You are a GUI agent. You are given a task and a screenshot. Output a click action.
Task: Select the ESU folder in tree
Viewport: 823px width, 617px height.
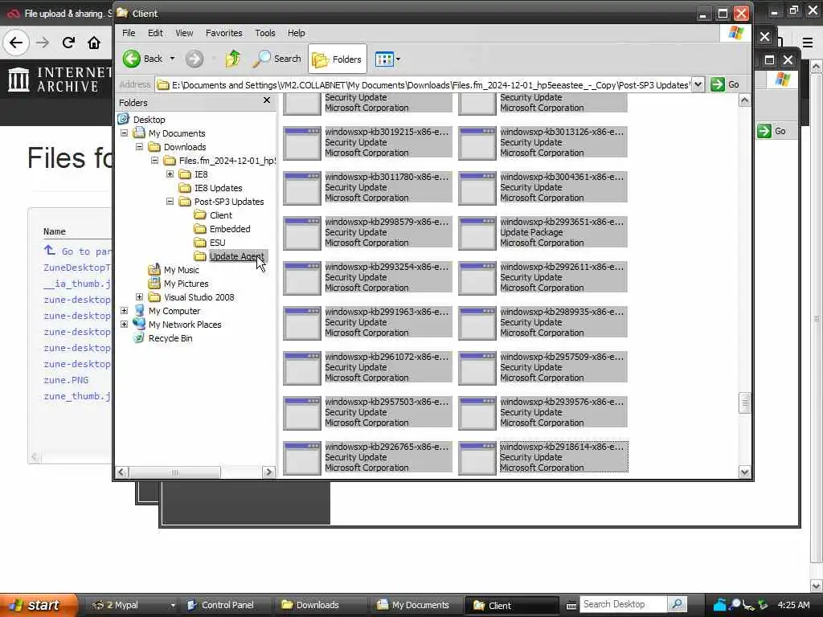(x=217, y=243)
